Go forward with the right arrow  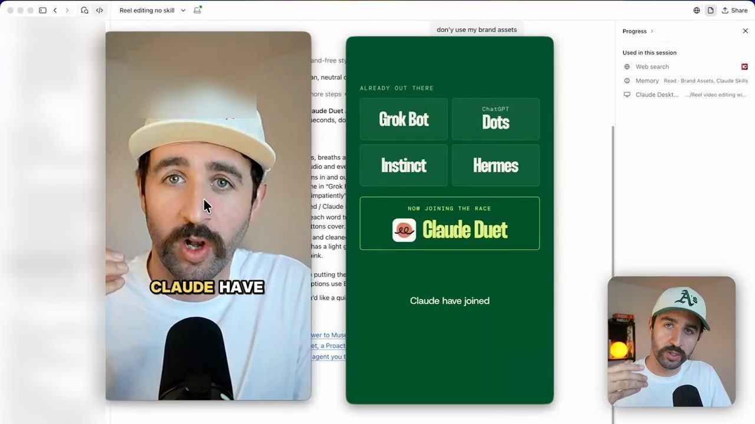(67, 11)
